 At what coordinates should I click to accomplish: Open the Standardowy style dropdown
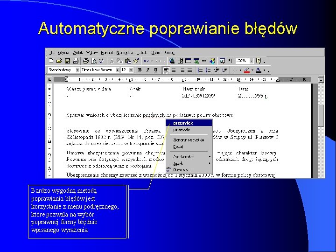click(x=77, y=70)
